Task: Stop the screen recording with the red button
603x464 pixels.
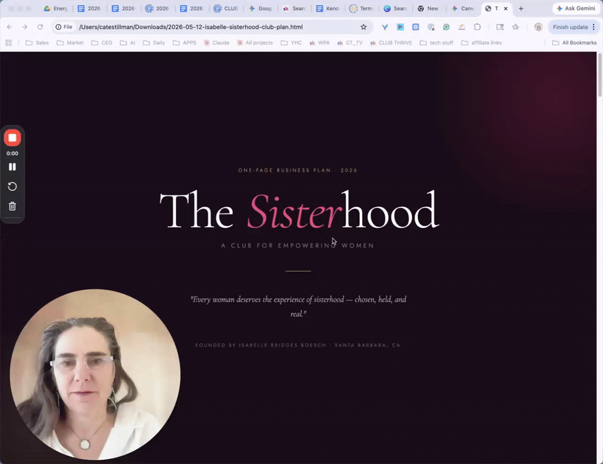Action: pos(12,138)
